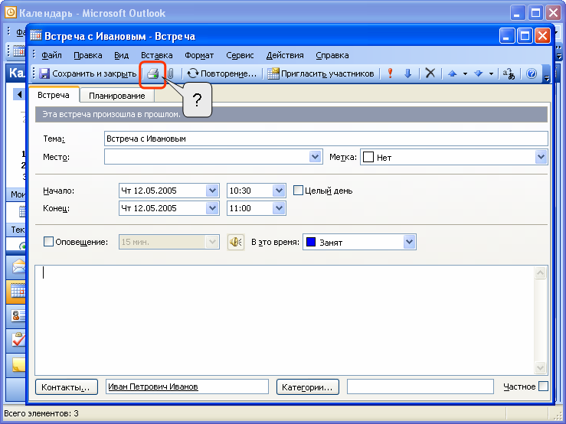Open the Правка menu
Screen dimensions: 566x424
88,55
